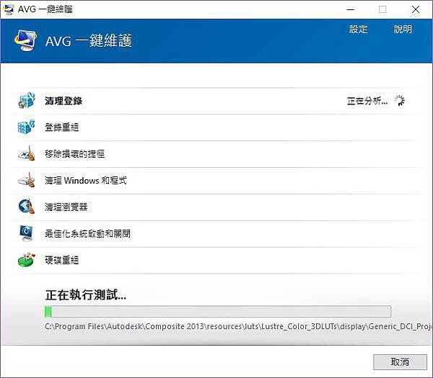Image resolution: width=433 pixels, height=378 pixels.
Task: Click the small AVG icon in title bar
Action: pos(8,9)
